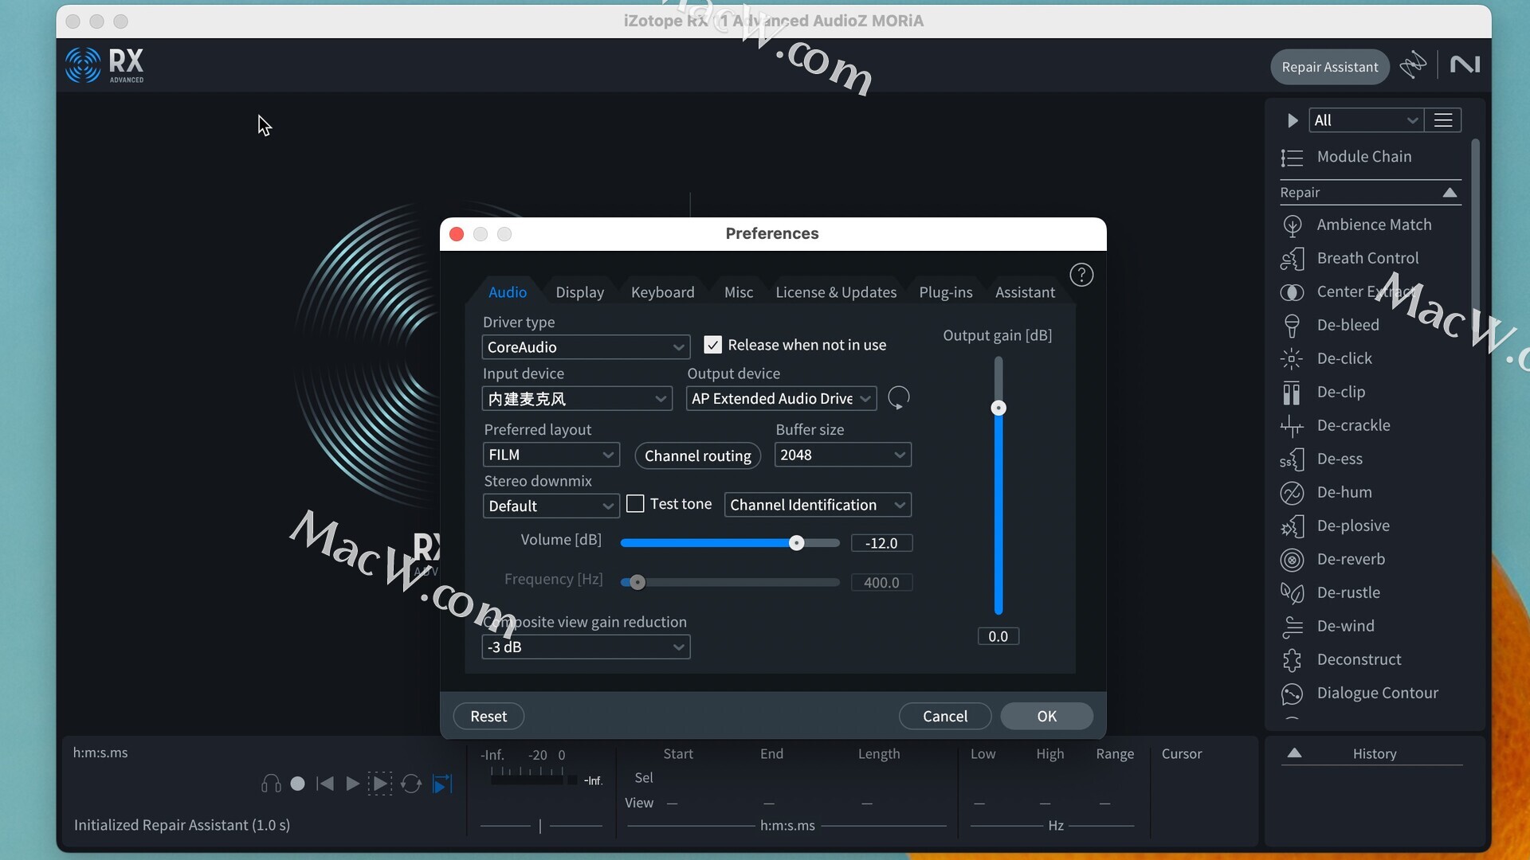The image size is (1530, 860).
Task: Open the Driver type CoreAudio dropdown
Action: tap(586, 347)
